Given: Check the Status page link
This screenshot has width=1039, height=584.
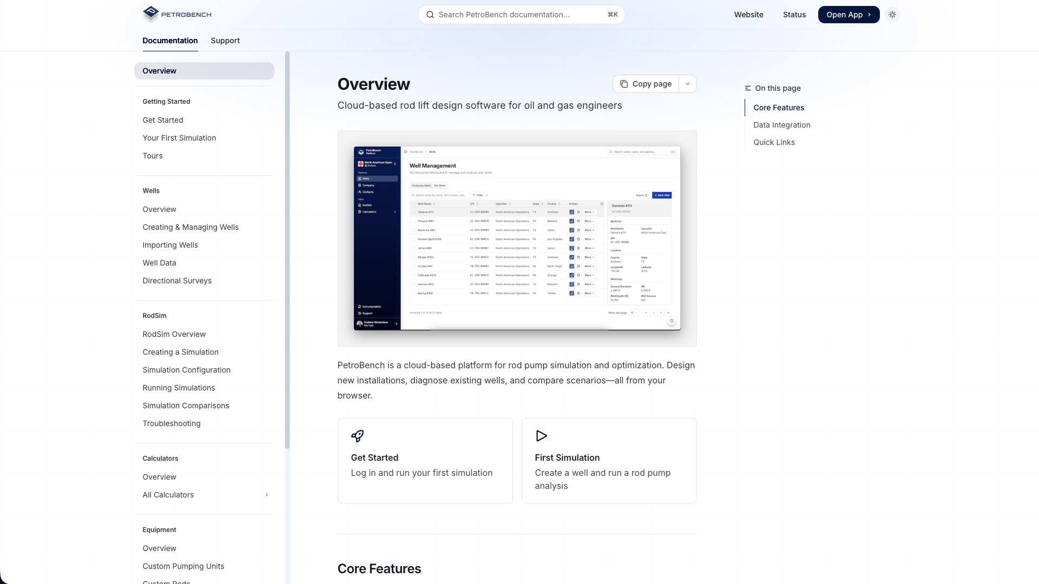Looking at the screenshot, I should pos(794,15).
